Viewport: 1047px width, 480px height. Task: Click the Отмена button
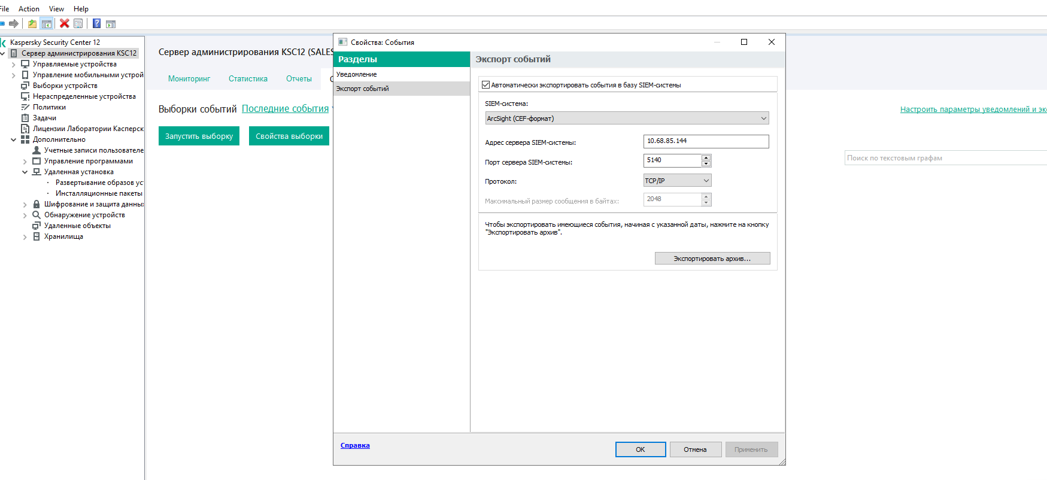[695, 449]
